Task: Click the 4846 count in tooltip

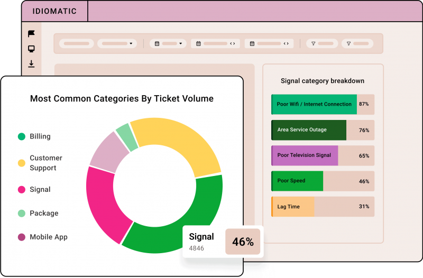Action: click(x=196, y=248)
